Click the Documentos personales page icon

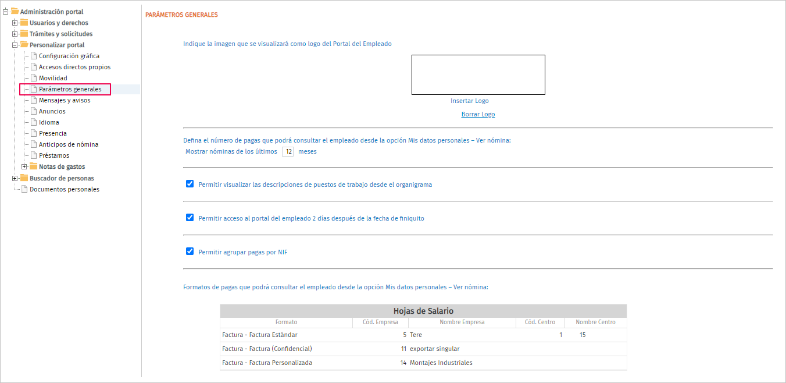point(24,189)
